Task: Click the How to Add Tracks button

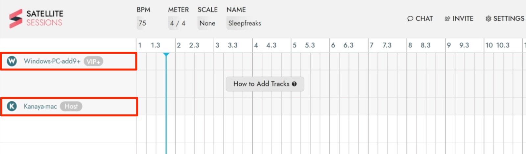Action: pos(265,84)
